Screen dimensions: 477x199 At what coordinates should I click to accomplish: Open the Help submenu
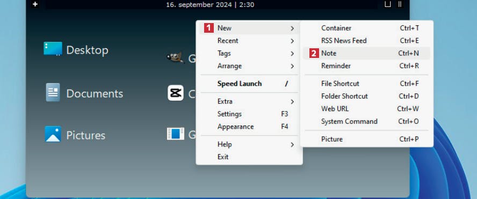(249, 144)
